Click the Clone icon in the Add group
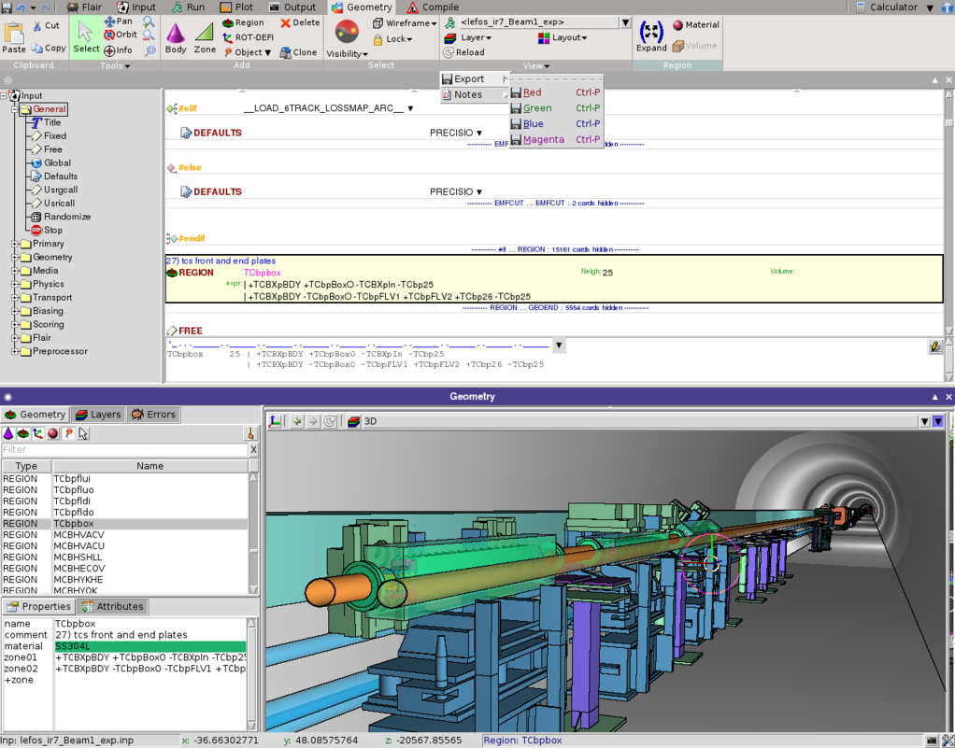Screen dimensions: 955x748 300,51
